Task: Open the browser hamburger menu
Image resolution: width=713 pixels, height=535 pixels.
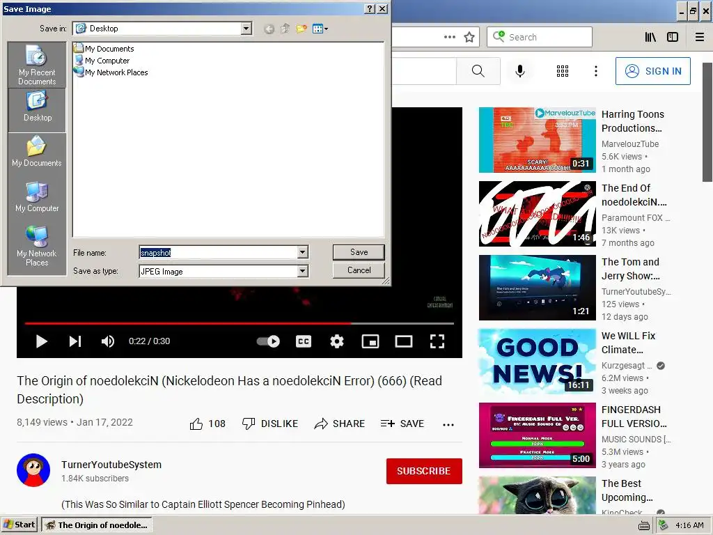Action: click(700, 37)
